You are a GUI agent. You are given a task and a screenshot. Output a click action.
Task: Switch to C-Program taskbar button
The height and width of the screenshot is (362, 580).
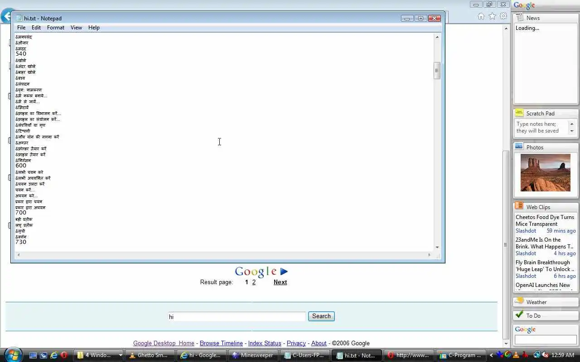460,355
